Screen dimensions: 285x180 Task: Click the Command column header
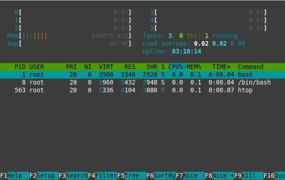coord(251,67)
